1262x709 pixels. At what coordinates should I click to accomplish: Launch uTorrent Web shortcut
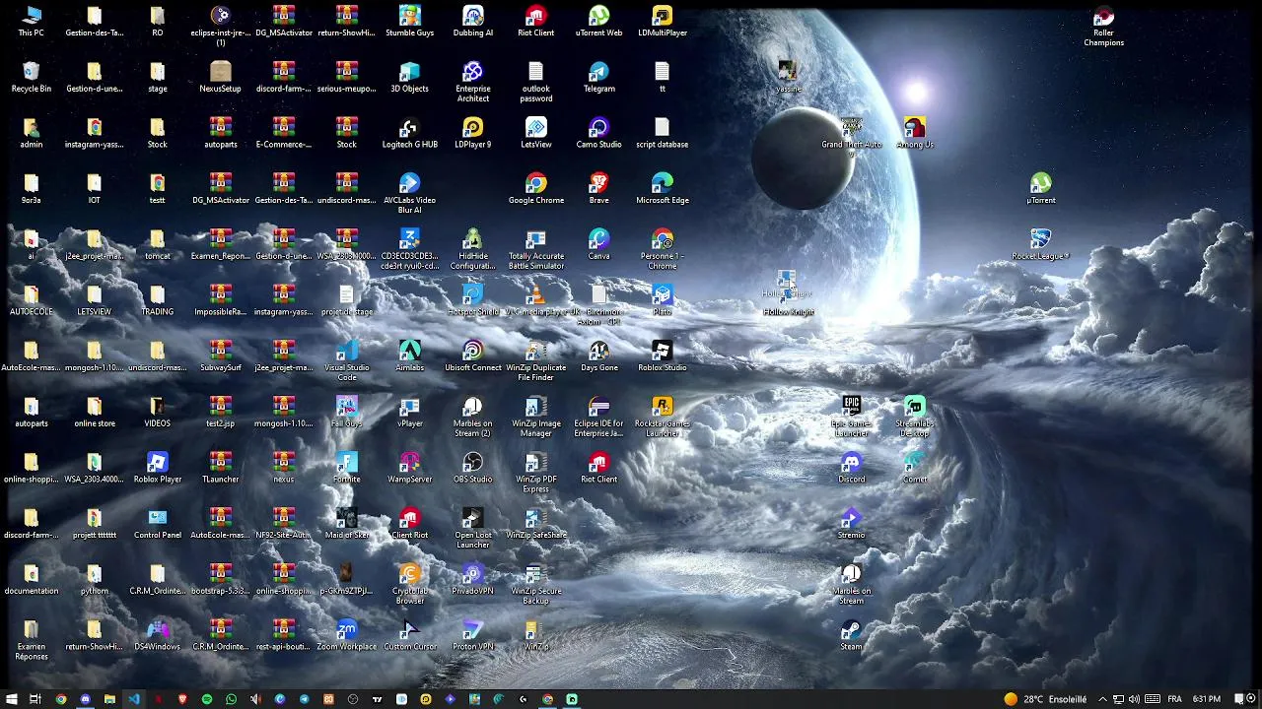pos(598,22)
